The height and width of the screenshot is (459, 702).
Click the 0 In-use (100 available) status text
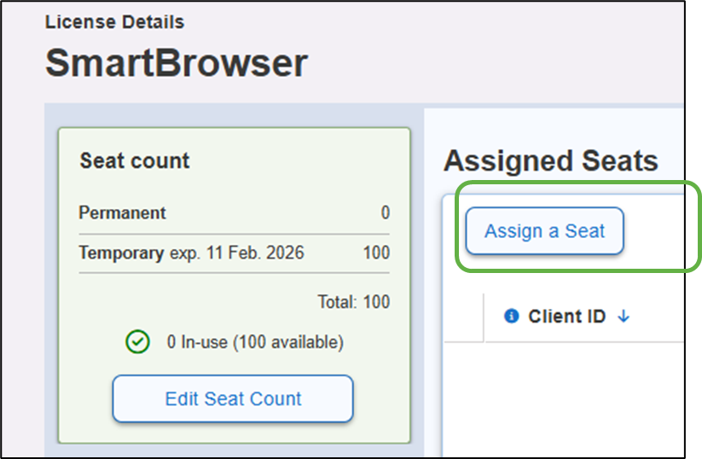point(255,342)
